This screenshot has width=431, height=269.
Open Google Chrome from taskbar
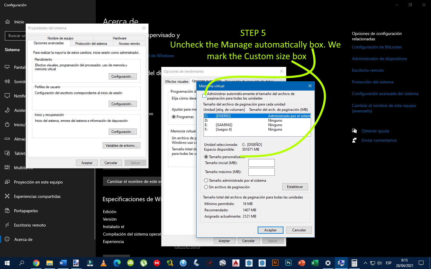pos(36,263)
